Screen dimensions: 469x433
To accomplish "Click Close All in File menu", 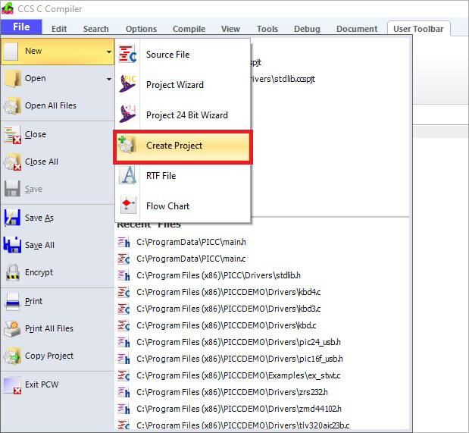I will point(42,162).
